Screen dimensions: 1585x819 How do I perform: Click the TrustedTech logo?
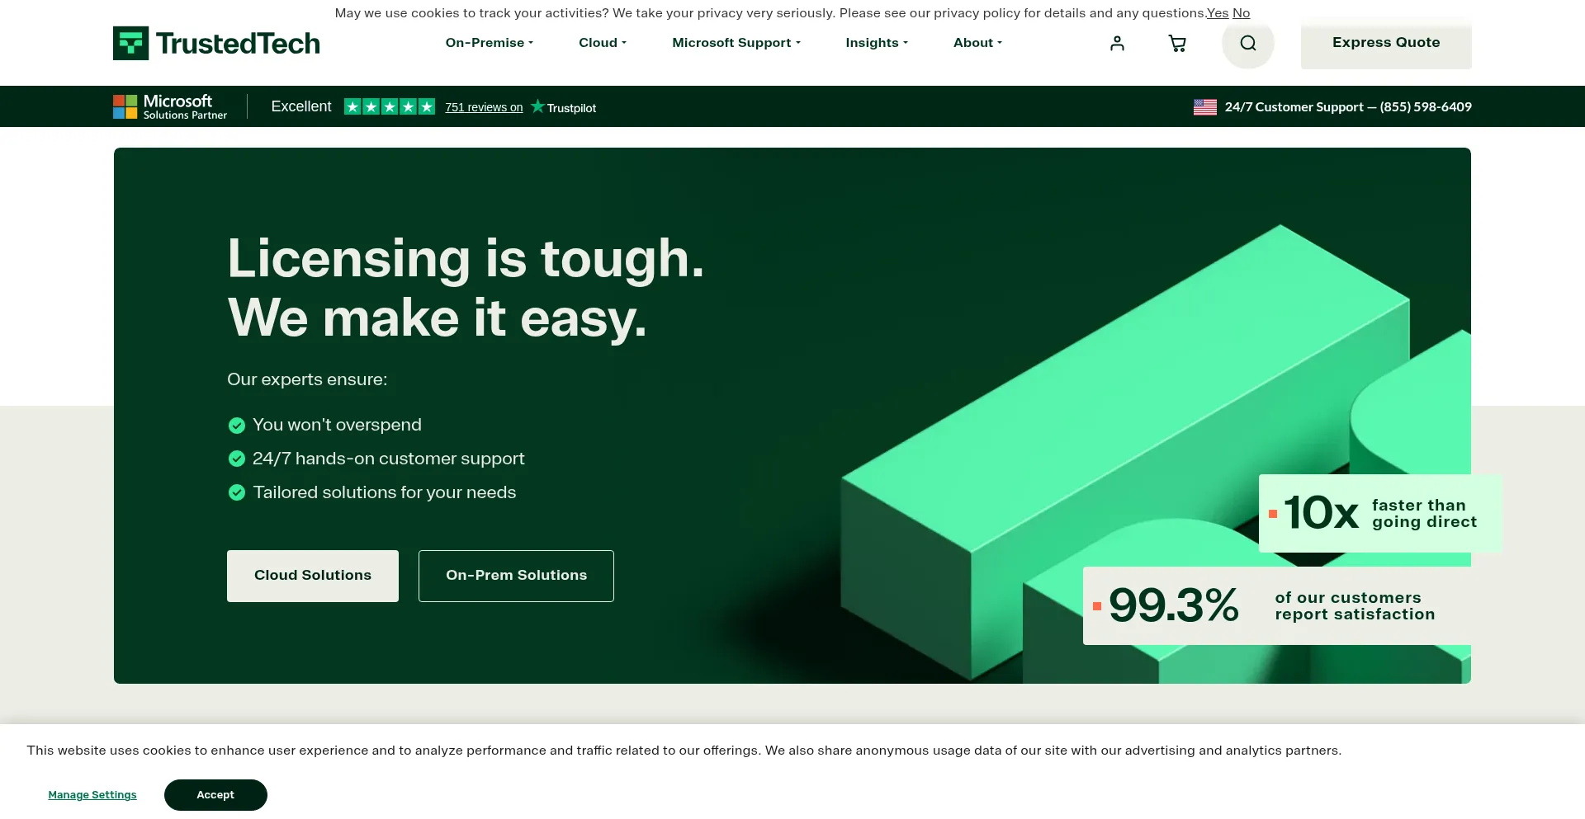pyautogui.click(x=215, y=42)
